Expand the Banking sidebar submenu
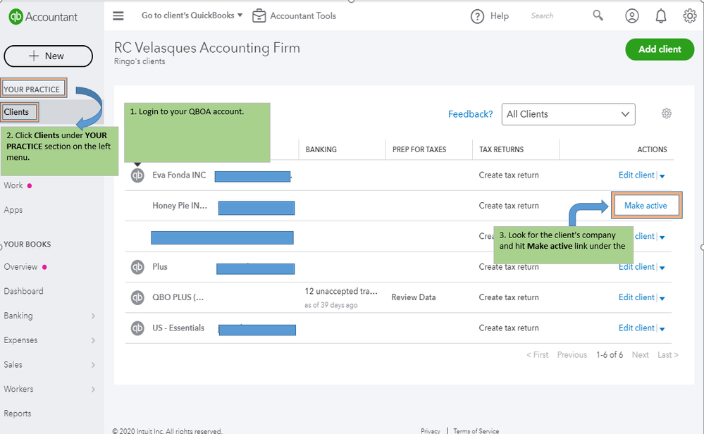Screen dimensions: 704x434 tap(93, 316)
